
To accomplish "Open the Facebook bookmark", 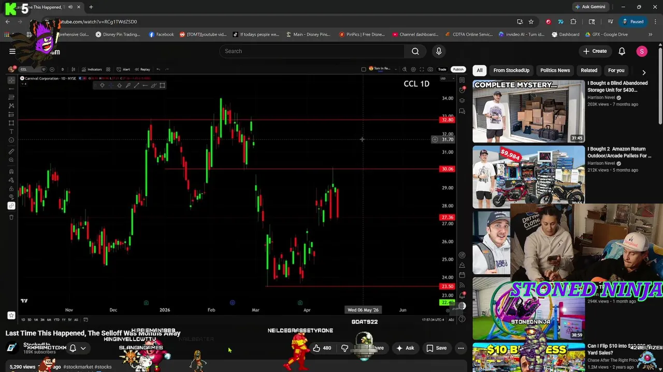I will click(161, 35).
